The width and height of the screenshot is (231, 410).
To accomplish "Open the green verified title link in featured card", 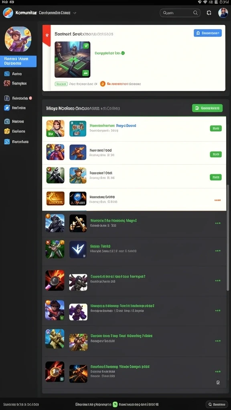I will tap(109, 53).
